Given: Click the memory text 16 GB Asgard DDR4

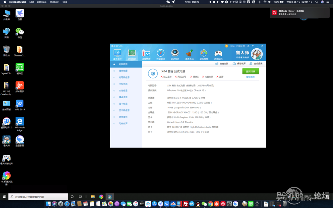Looking at the screenshot, I should click(x=184, y=108).
